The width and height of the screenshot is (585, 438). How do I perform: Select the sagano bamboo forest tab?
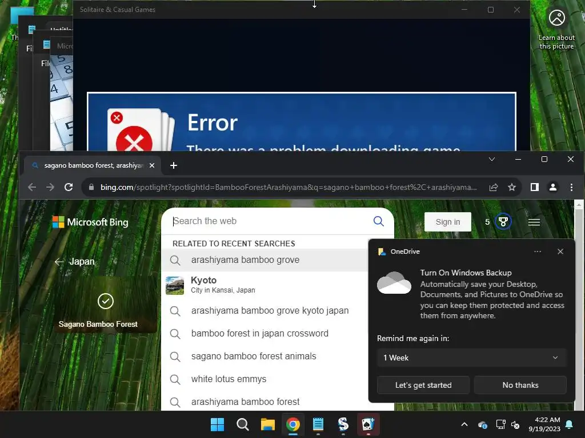92,165
